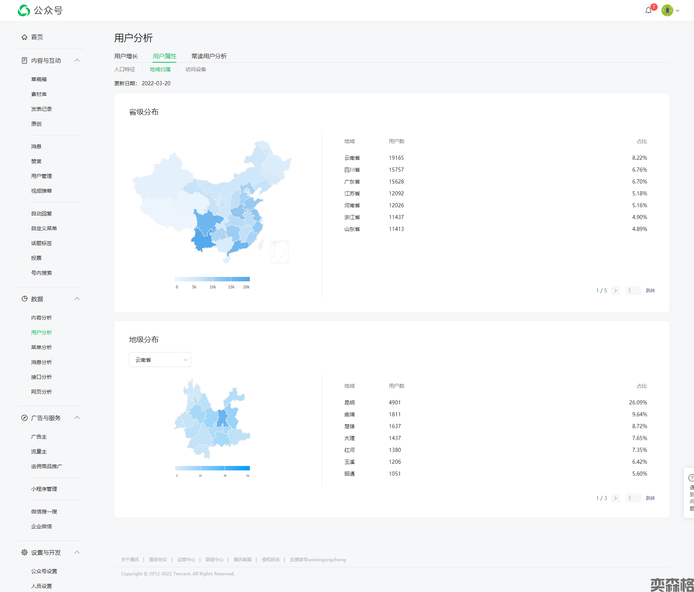Click the WeChat Official Account logo

click(x=24, y=10)
